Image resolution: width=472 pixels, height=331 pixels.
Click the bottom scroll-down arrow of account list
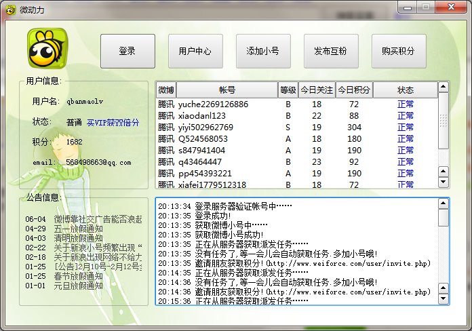pos(443,182)
